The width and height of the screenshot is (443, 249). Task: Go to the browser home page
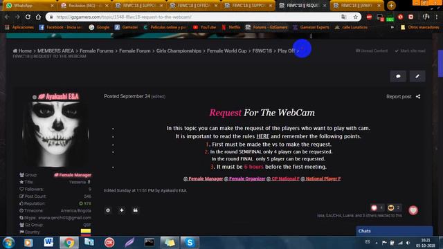tap(38, 17)
